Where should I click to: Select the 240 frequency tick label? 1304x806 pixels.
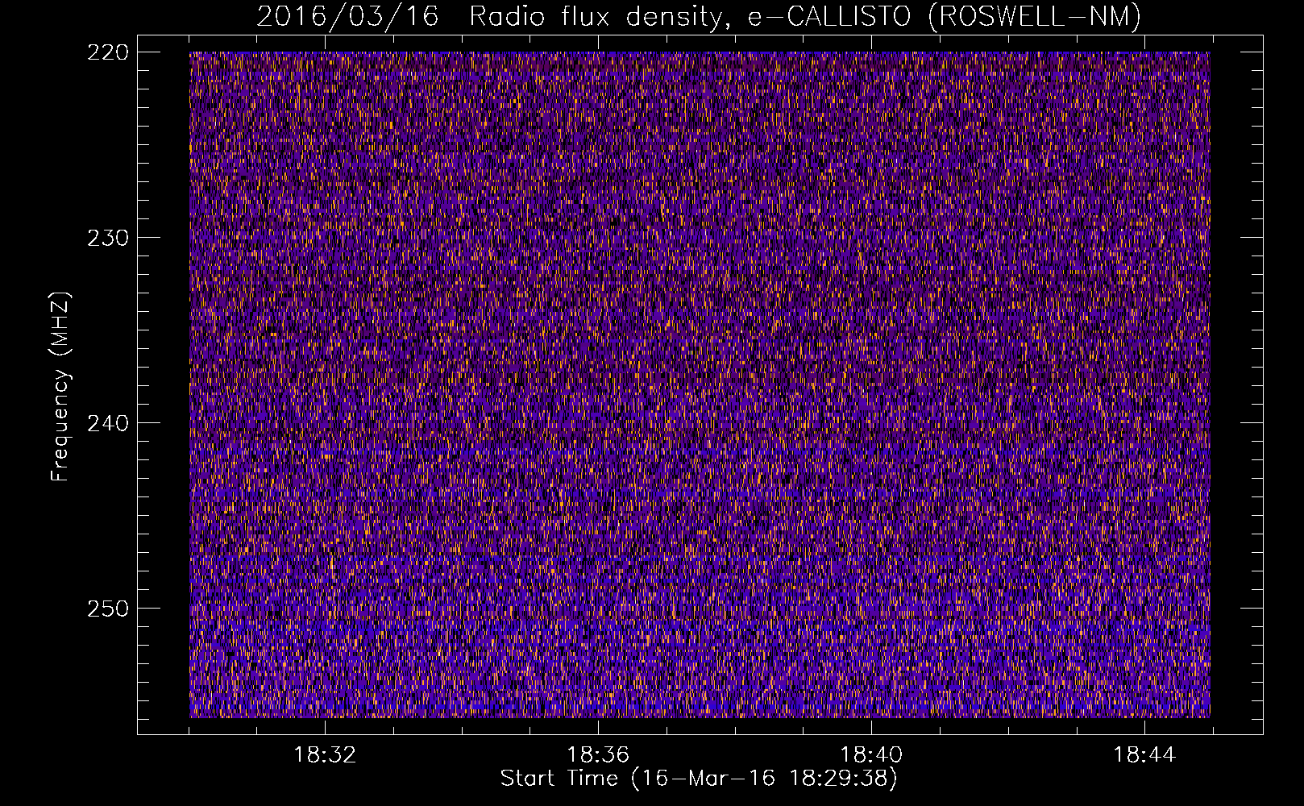107,423
